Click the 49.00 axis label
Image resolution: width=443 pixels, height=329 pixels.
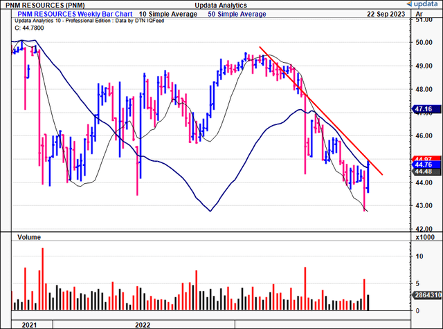[x=424, y=66]
